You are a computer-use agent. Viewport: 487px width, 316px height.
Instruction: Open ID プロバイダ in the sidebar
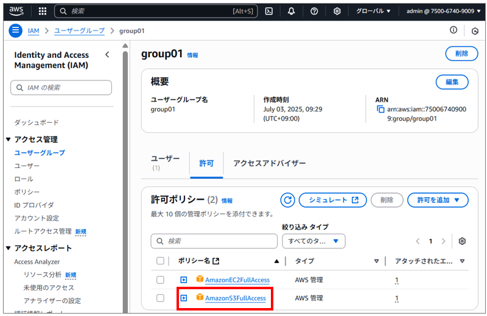34,205
